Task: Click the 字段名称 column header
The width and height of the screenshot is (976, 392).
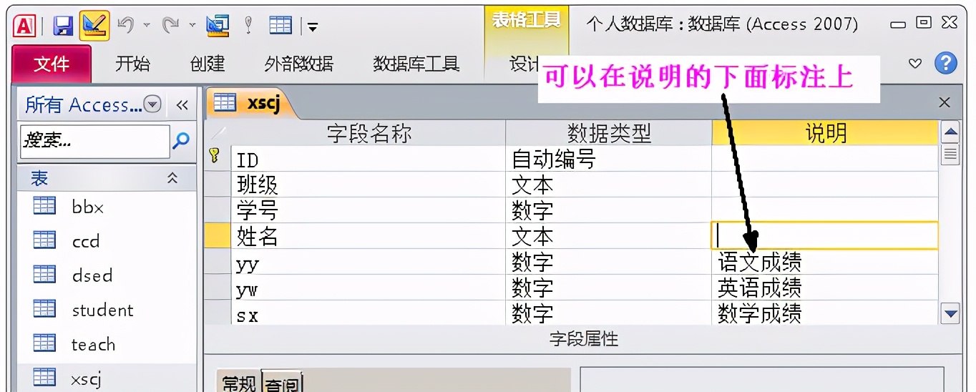Action: 369,133
